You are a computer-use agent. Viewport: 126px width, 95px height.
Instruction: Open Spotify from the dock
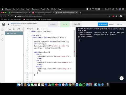click(80, 85)
